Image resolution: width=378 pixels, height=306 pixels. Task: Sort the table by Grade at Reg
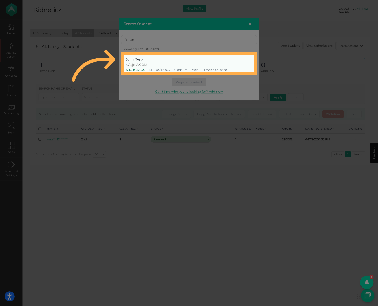point(93,129)
